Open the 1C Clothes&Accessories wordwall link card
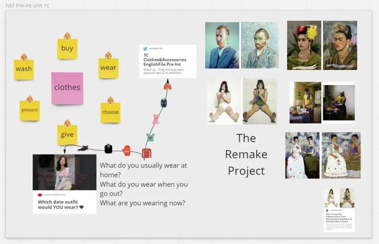 (x=168, y=61)
